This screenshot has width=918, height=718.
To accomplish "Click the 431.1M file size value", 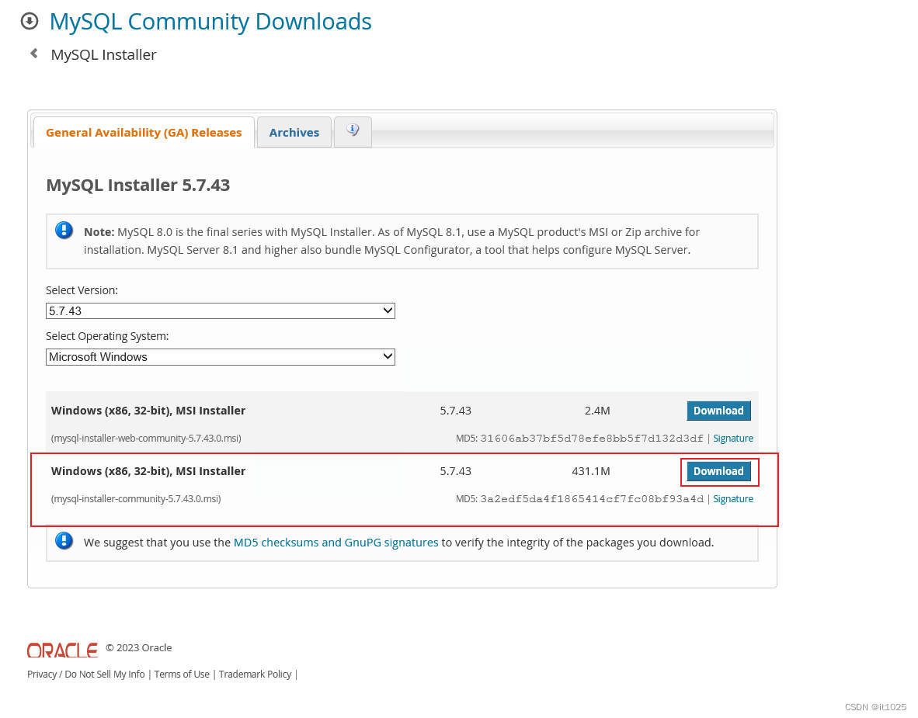I will coord(591,471).
